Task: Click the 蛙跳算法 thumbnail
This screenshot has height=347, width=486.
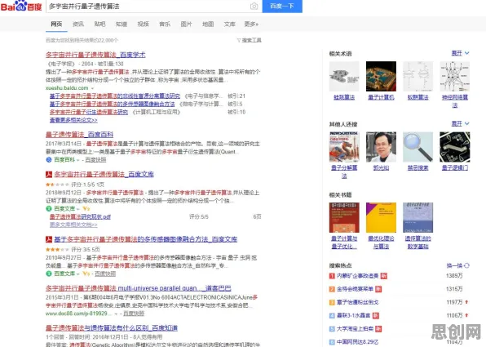Action: pos(344,77)
